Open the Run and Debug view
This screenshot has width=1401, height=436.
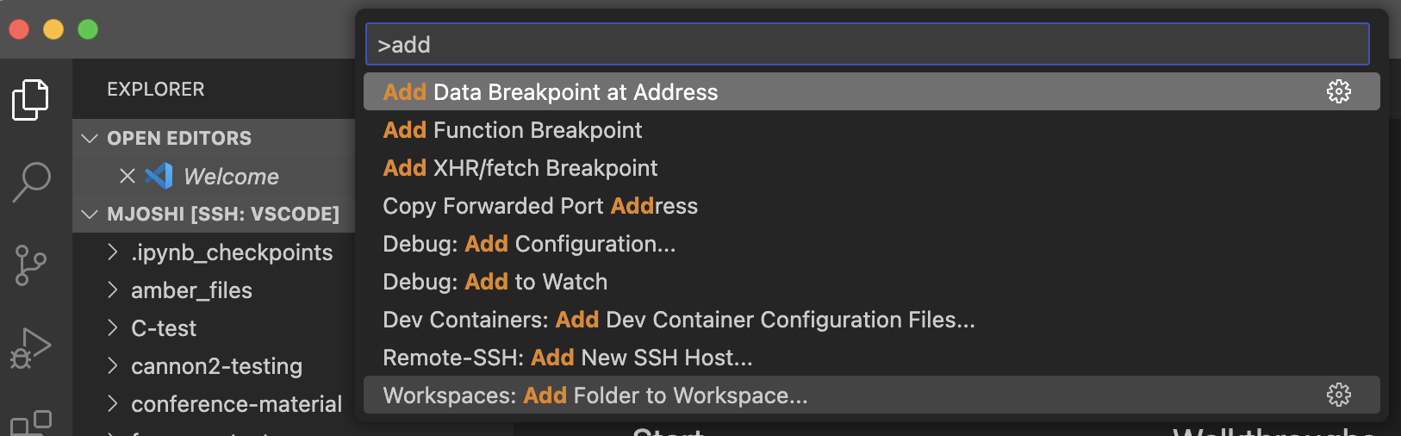click(x=31, y=347)
